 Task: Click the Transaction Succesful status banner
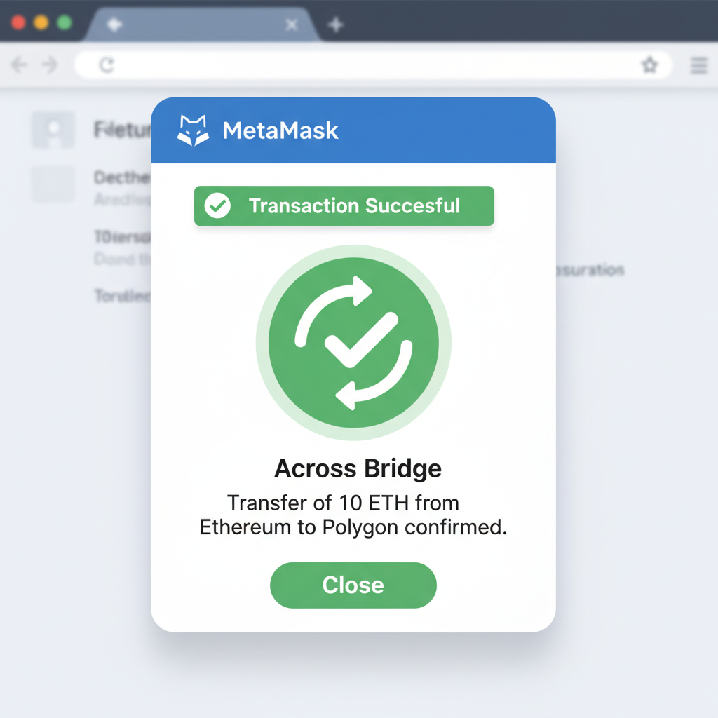click(344, 205)
